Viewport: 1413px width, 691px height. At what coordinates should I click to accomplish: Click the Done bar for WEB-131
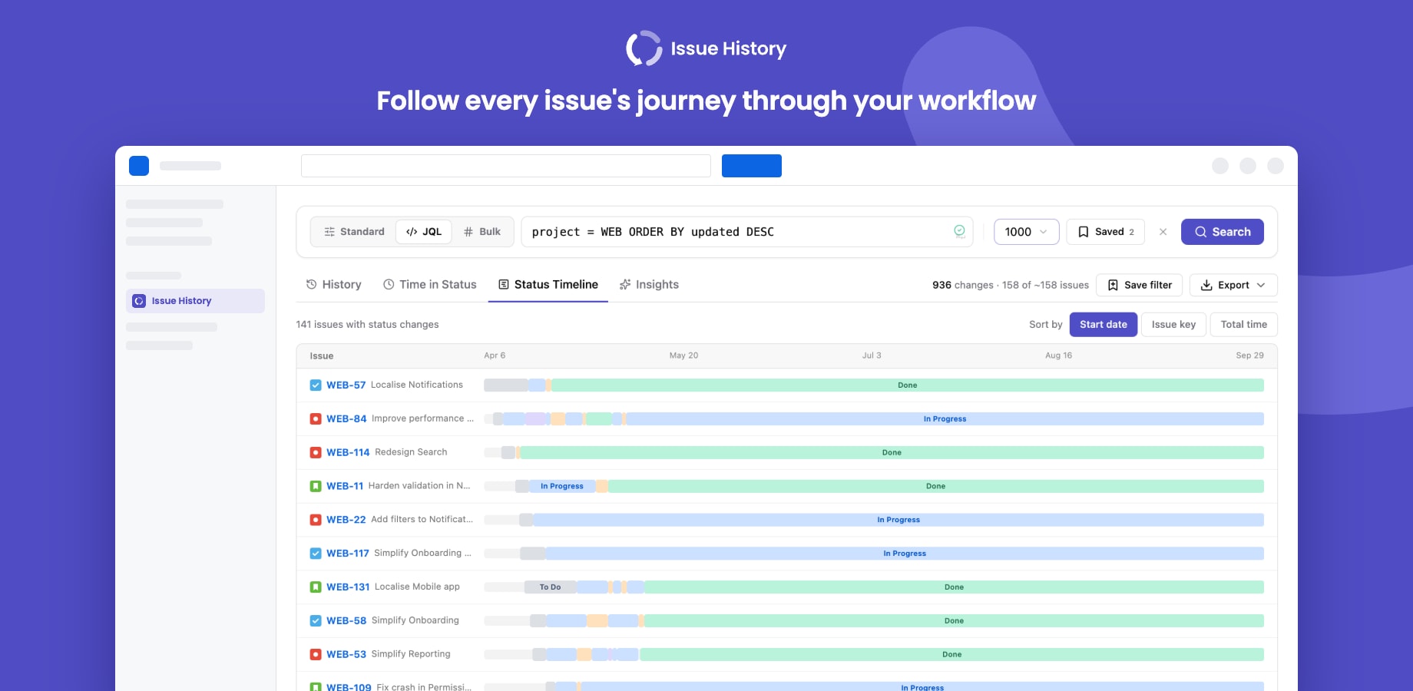(954, 587)
